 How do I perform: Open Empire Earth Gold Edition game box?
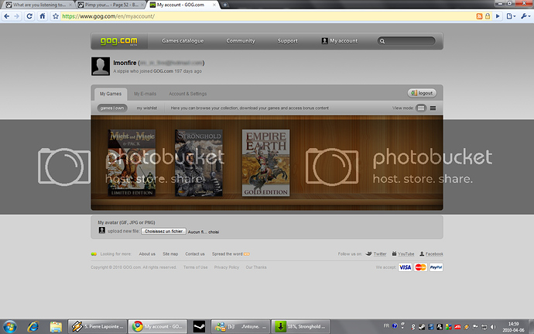(265, 163)
